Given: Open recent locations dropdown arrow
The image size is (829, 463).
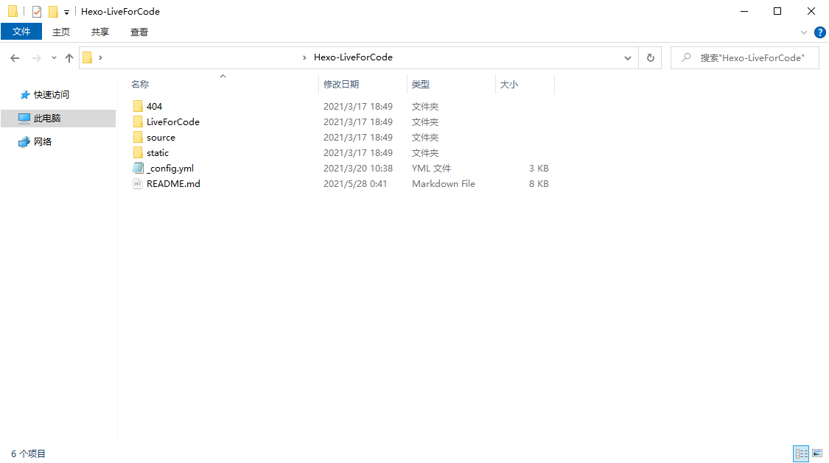Looking at the screenshot, I should 54,58.
